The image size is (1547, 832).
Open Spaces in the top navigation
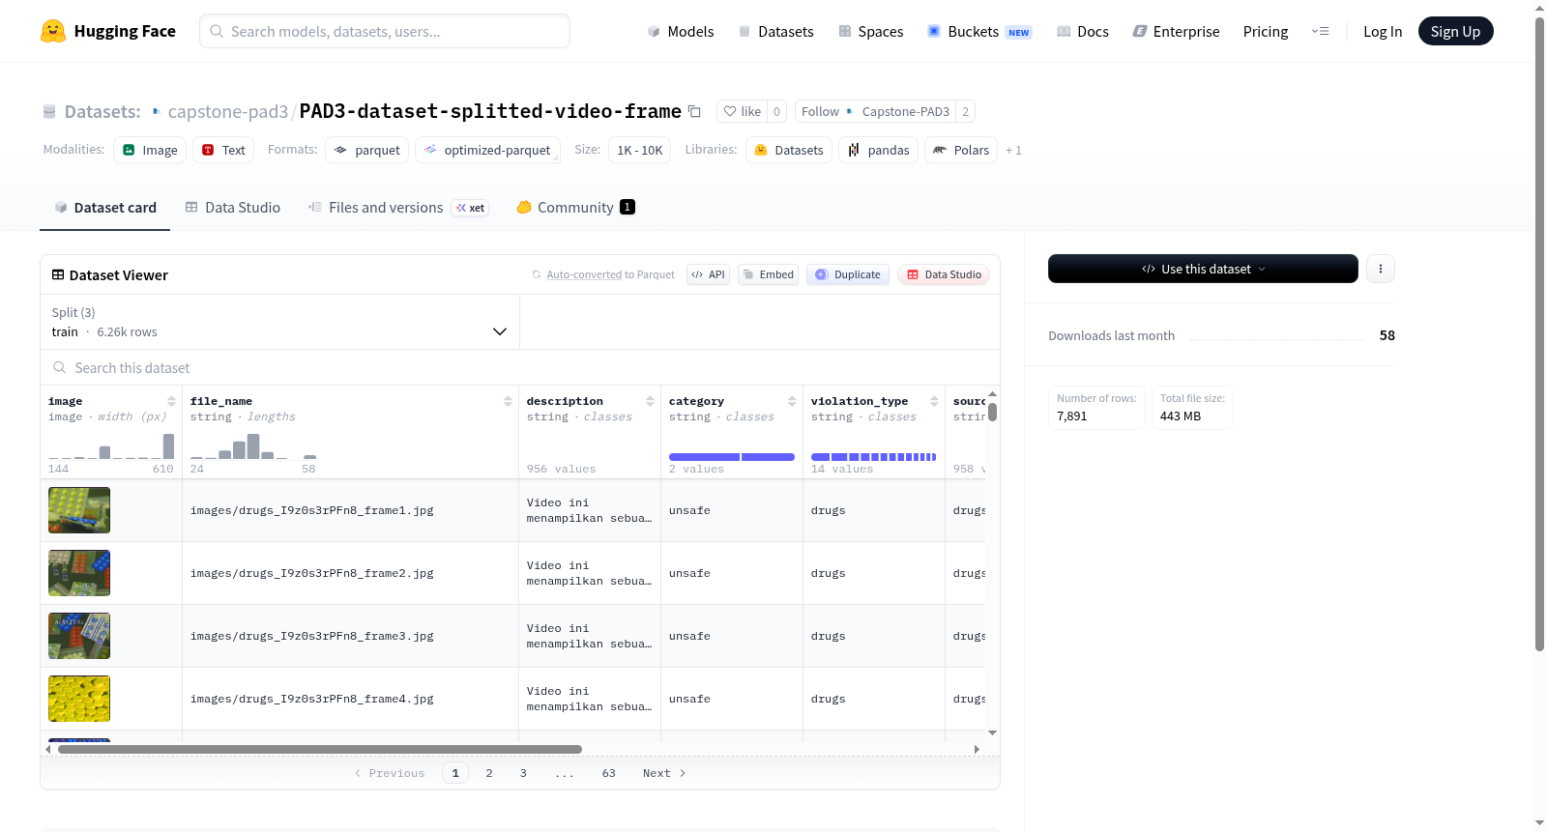871,31
